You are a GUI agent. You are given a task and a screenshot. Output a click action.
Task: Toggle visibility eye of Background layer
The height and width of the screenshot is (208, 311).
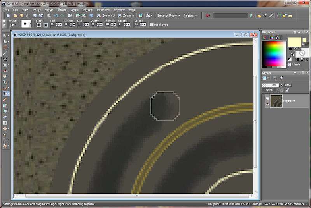[x=267, y=104]
